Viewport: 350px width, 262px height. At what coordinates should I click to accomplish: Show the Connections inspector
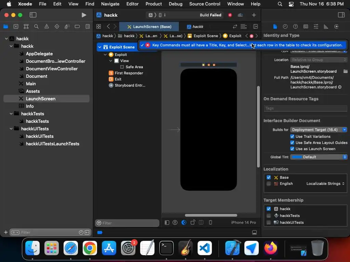(x=336, y=27)
